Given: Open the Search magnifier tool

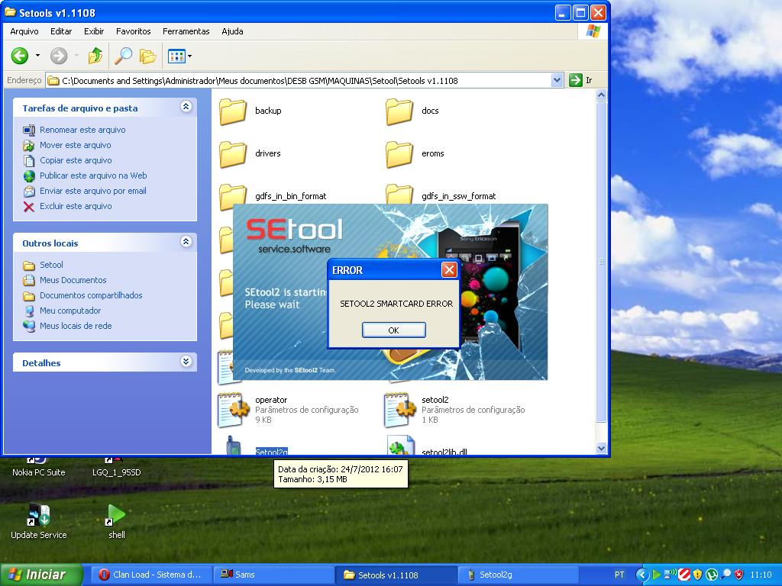Looking at the screenshot, I should click(123, 56).
